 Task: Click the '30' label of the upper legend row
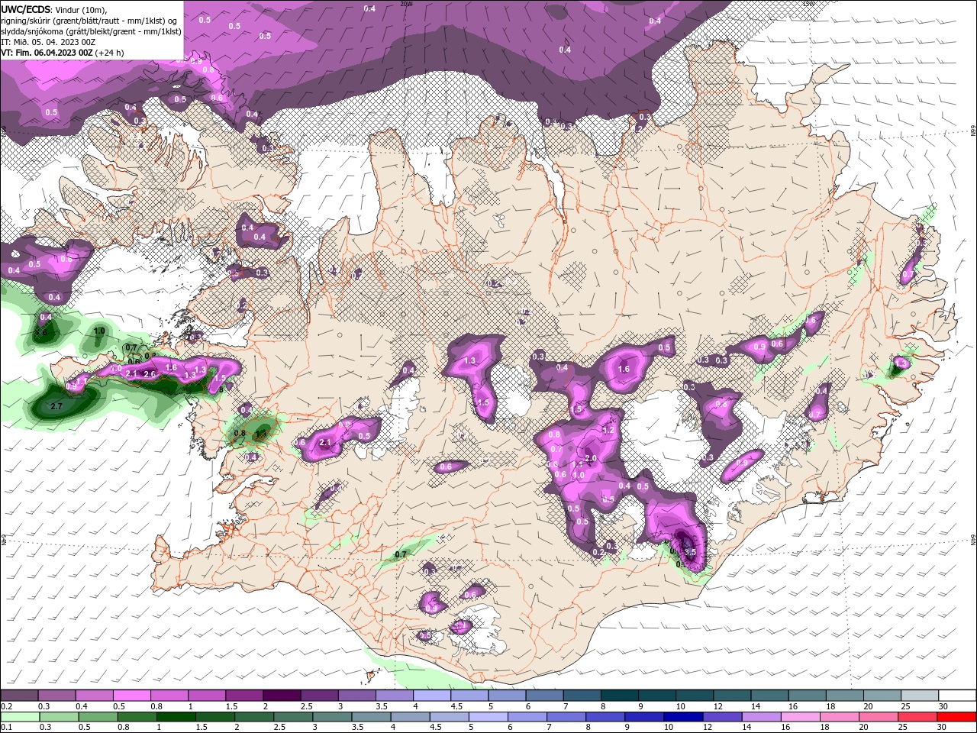[943, 707]
